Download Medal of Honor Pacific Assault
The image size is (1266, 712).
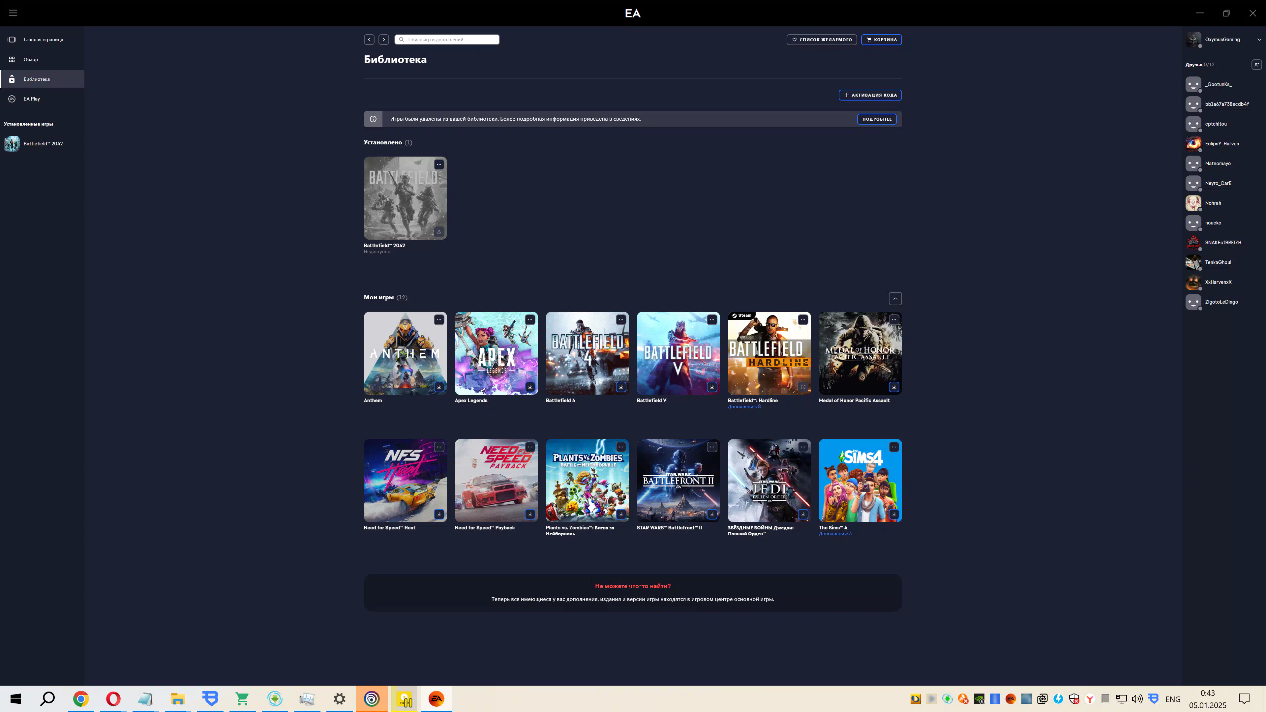click(x=894, y=387)
